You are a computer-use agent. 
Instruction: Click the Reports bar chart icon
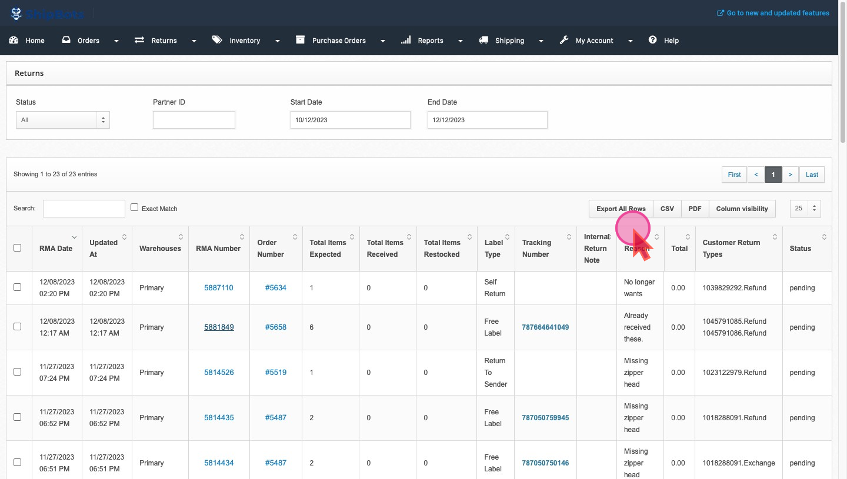pyautogui.click(x=406, y=40)
